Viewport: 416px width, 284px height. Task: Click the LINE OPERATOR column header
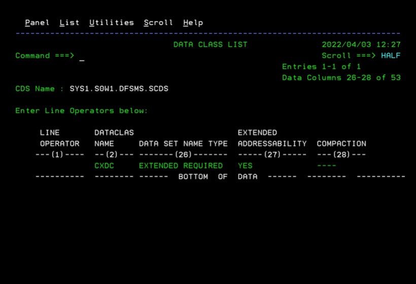[x=60, y=138]
